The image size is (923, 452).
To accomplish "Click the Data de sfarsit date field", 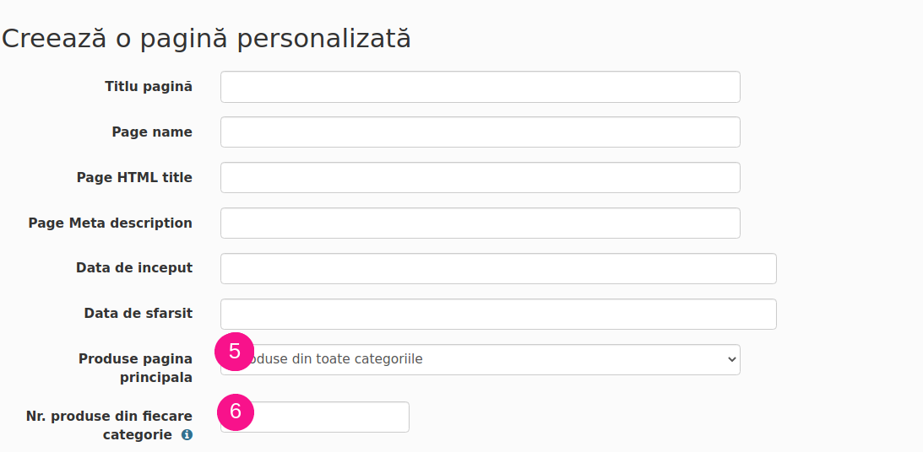I will [x=498, y=314].
